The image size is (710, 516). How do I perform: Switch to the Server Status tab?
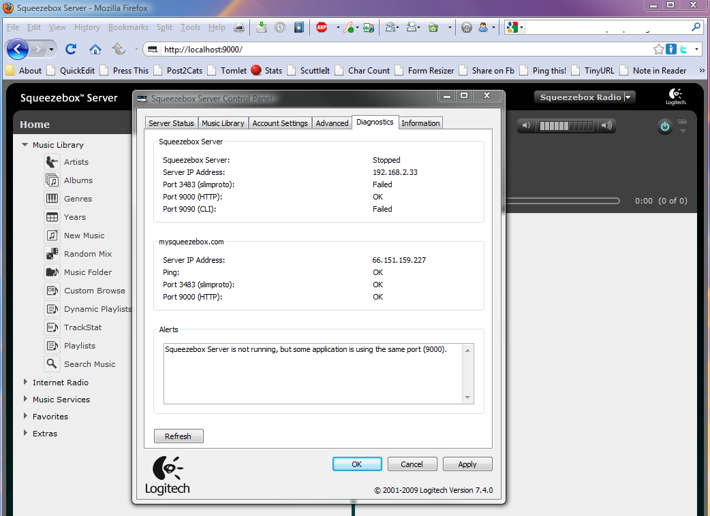pos(171,123)
